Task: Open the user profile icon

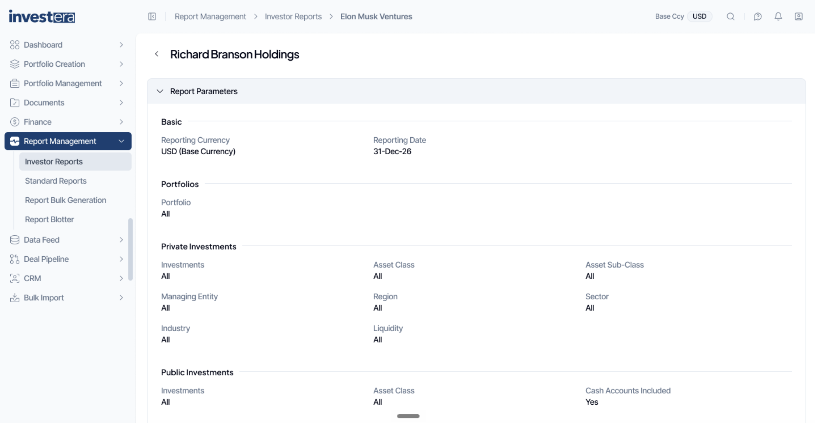Action: point(799,16)
